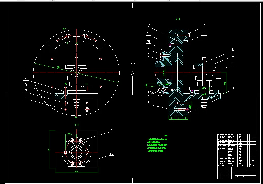This screenshot has width=263, height=184.
Task: Click part callout number 17
Action: (233, 64)
